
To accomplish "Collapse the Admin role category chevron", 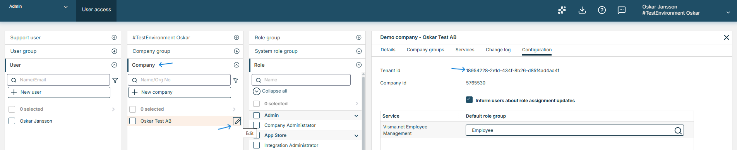I will pyautogui.click(x=356, y=116).
